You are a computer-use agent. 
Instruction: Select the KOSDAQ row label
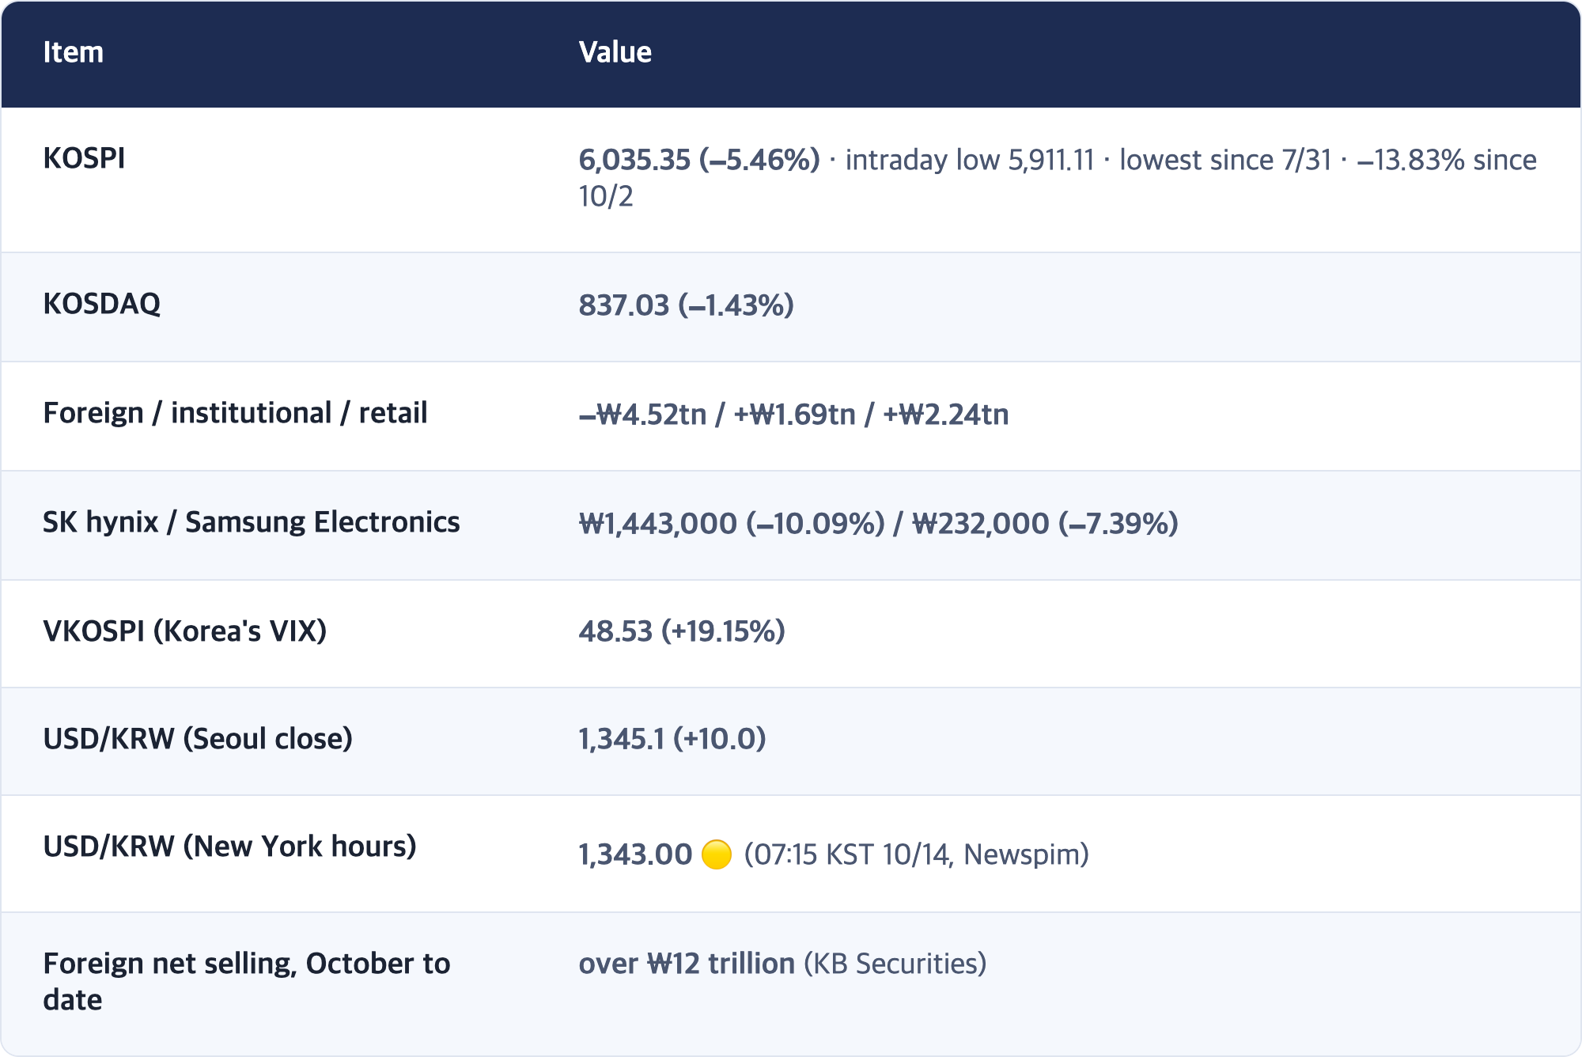[101, 304]
